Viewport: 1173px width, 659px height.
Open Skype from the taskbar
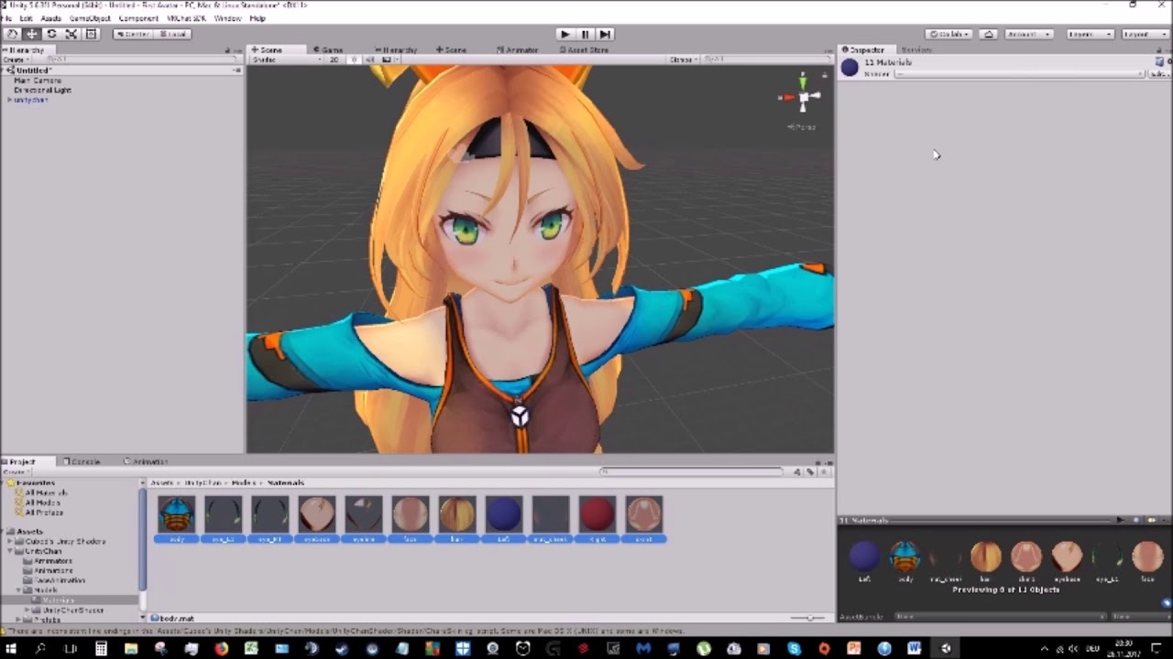tap(795, 649)
